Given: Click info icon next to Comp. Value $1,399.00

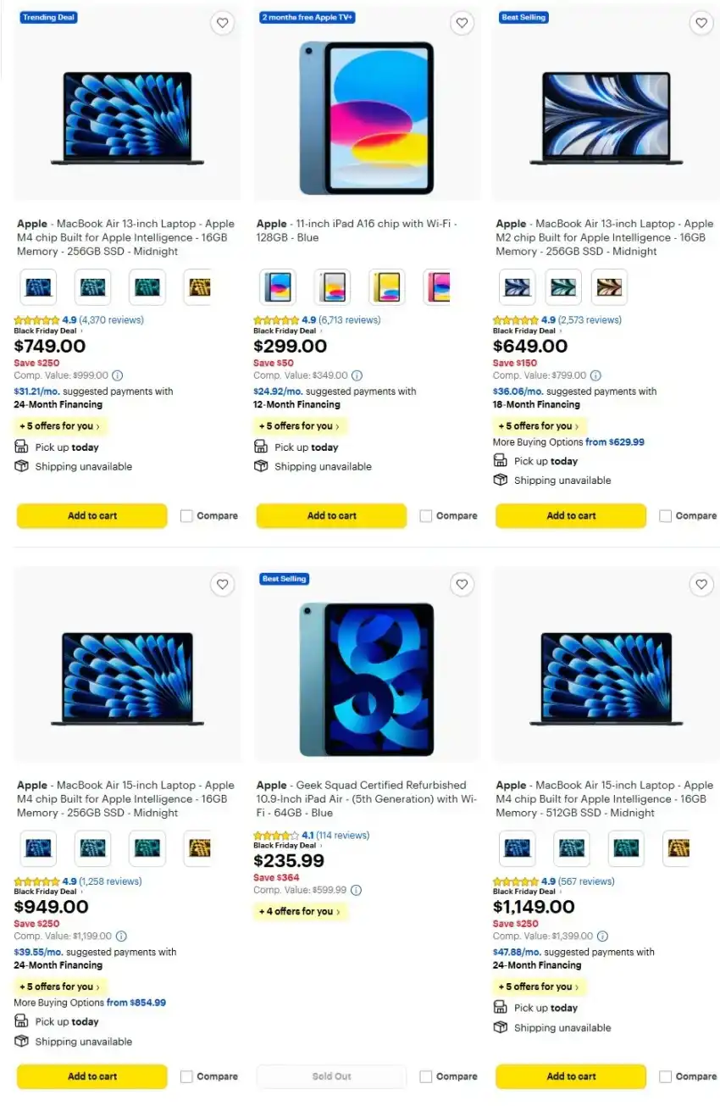Looking at the screenshot, I should pyautogui.click(x=602, y=936).
